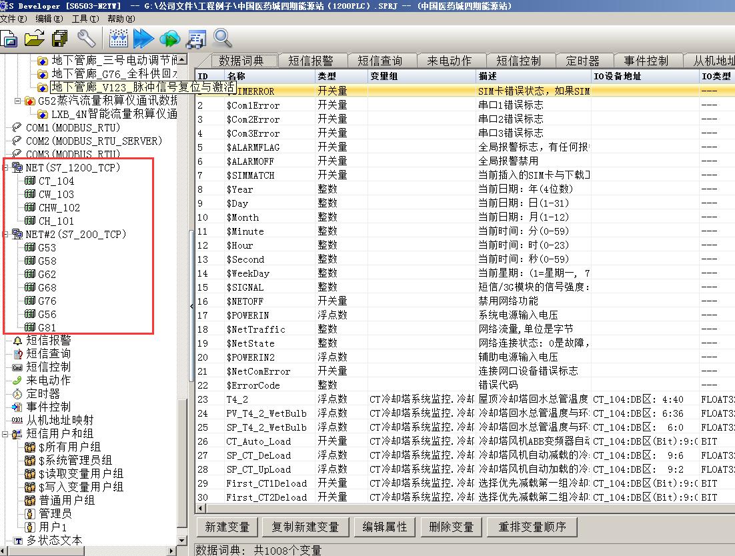The image size is (735, 556).
Task: Click the magnifying glass search icon
Action: click(x=222, y=39)
